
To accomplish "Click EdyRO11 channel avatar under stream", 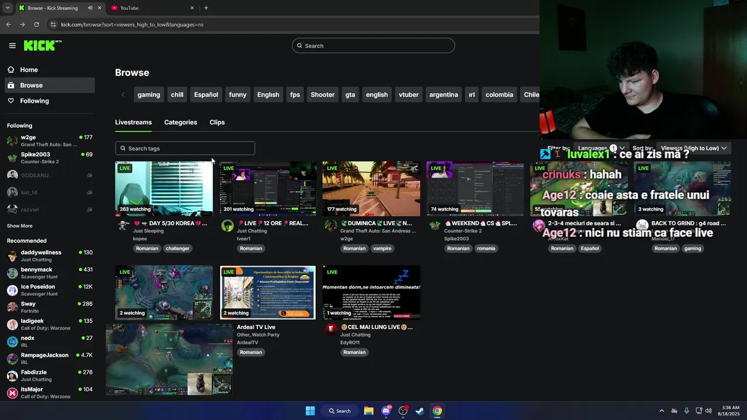I will [331, 328].
